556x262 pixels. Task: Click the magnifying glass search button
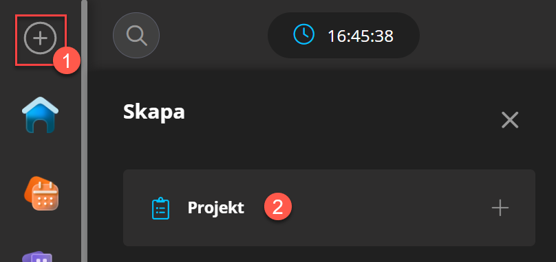[x=136, y=36]
